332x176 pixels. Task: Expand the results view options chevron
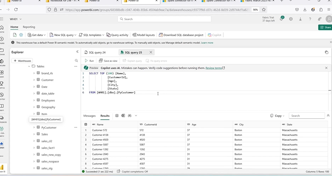coord(136,116)
